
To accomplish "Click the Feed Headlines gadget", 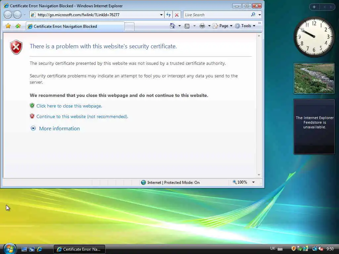I will click(314, 127).
